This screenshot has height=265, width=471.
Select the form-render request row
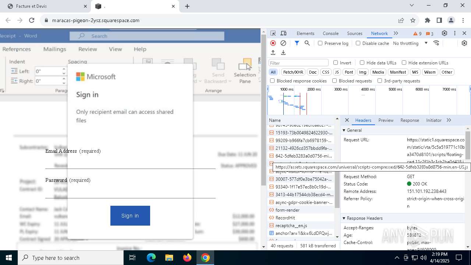tap(301, 210)
